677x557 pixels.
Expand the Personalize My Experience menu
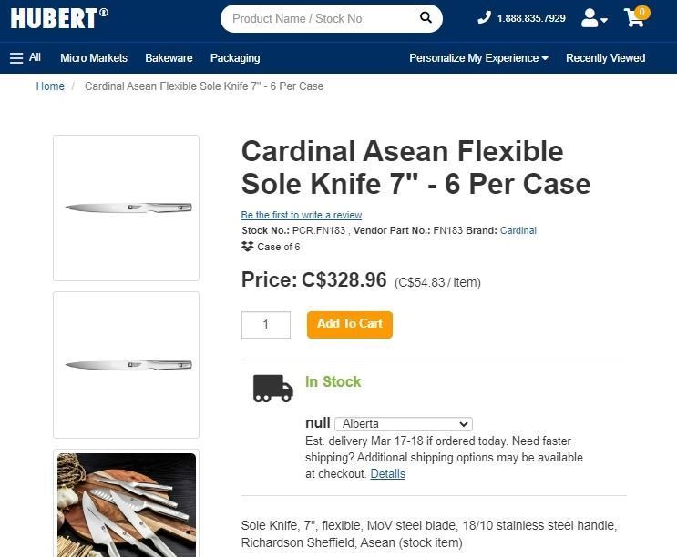click(x=478, y=58)
